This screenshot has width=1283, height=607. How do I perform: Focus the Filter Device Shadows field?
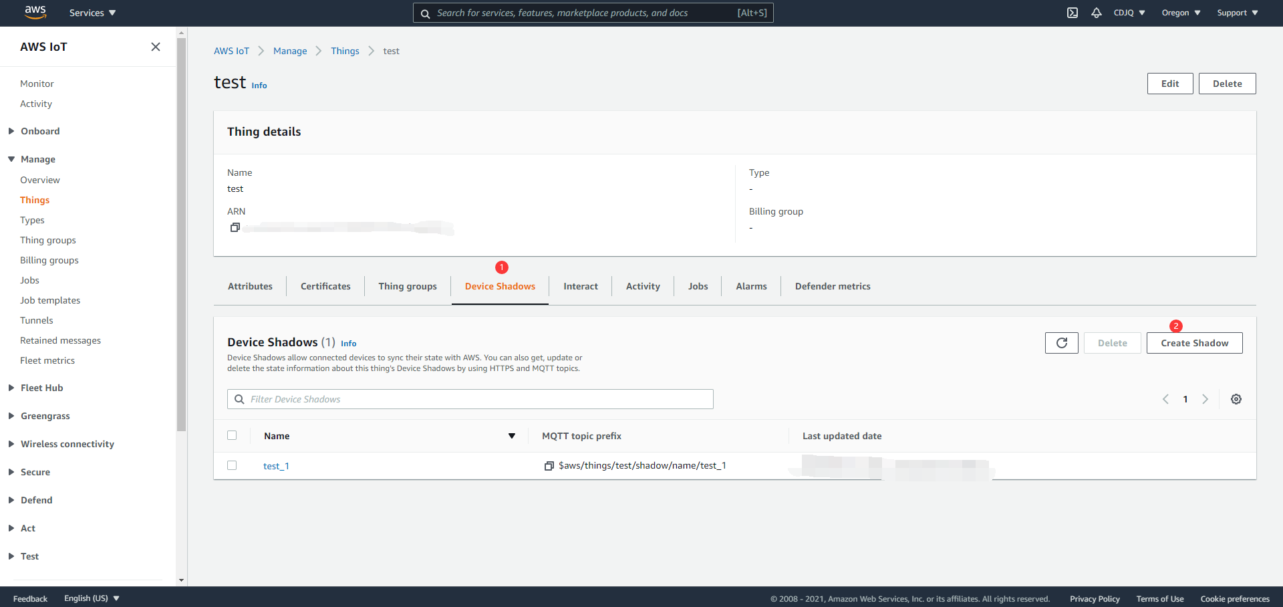coord(470,399)
